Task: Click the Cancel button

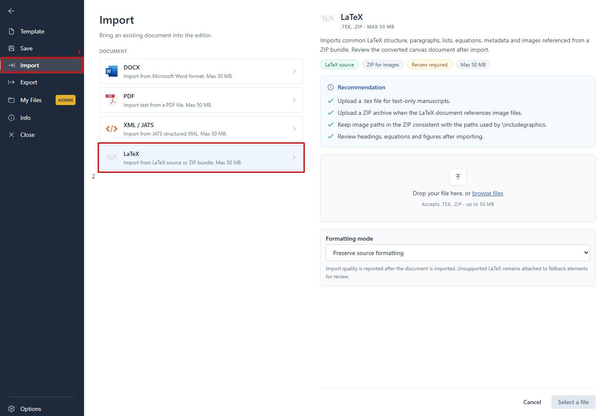Action: tap(532, 402)
